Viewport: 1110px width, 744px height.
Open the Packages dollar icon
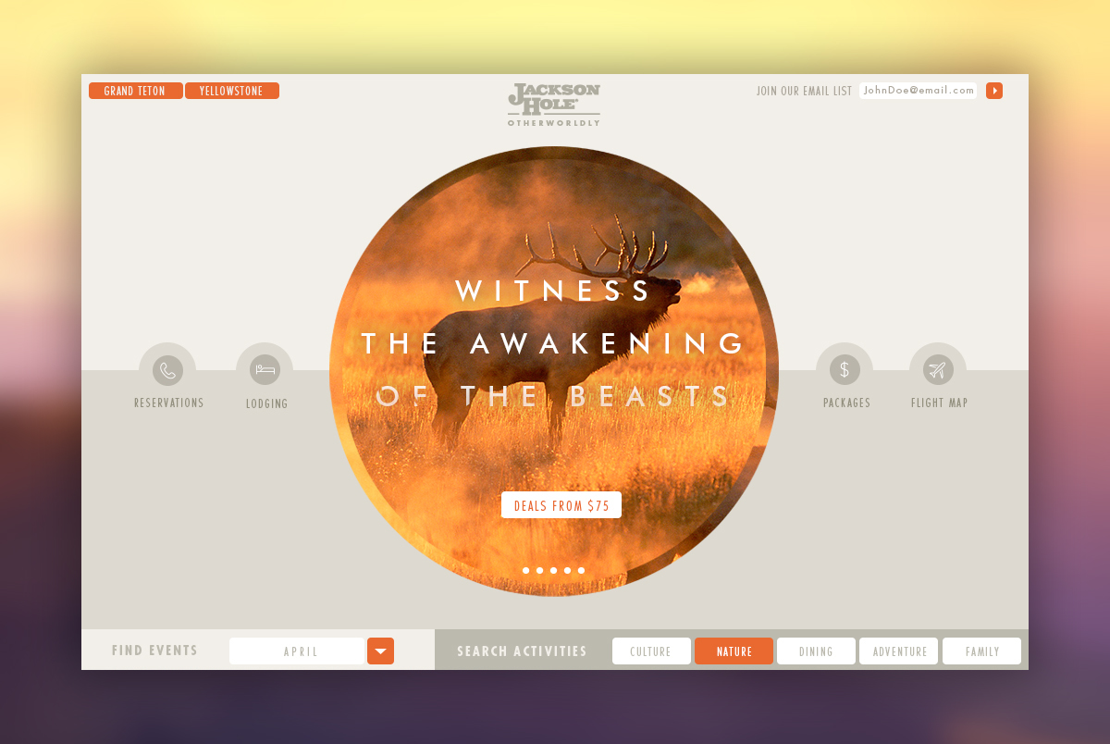pos(845,370)
